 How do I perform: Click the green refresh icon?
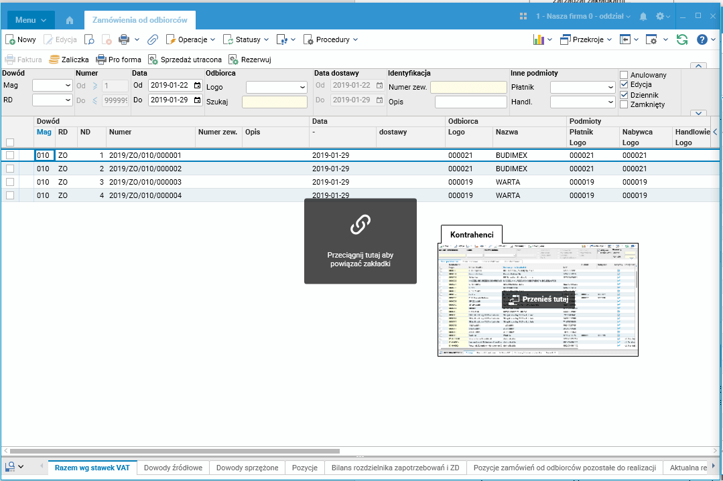click(x=682, y=39)
